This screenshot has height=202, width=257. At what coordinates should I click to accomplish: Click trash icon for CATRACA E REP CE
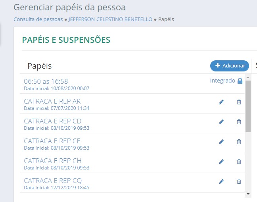pyautogui.click(x=239, y=142)
